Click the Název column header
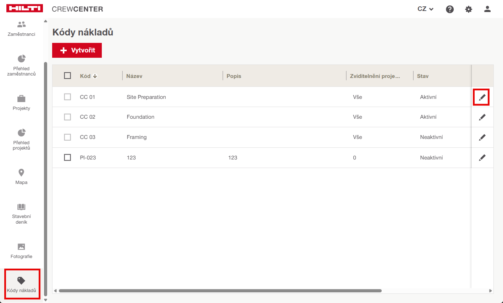The width and height of the screenshot is (503, 303). tap(134, 76)
